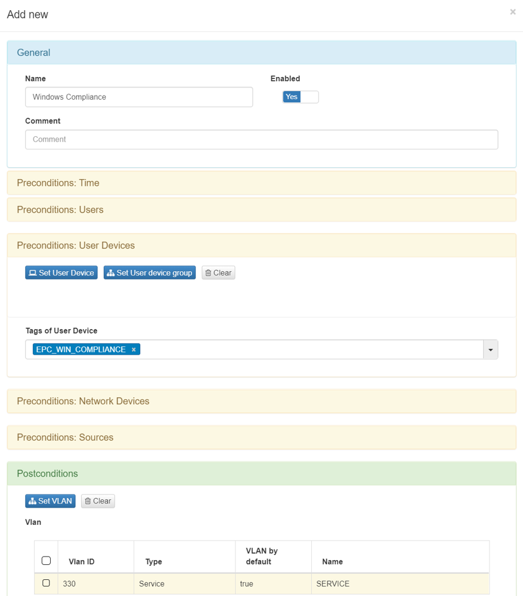
Task: Check the select-all VLAN header checkbox
Action: pyautogui.click(x=46, y=561)
